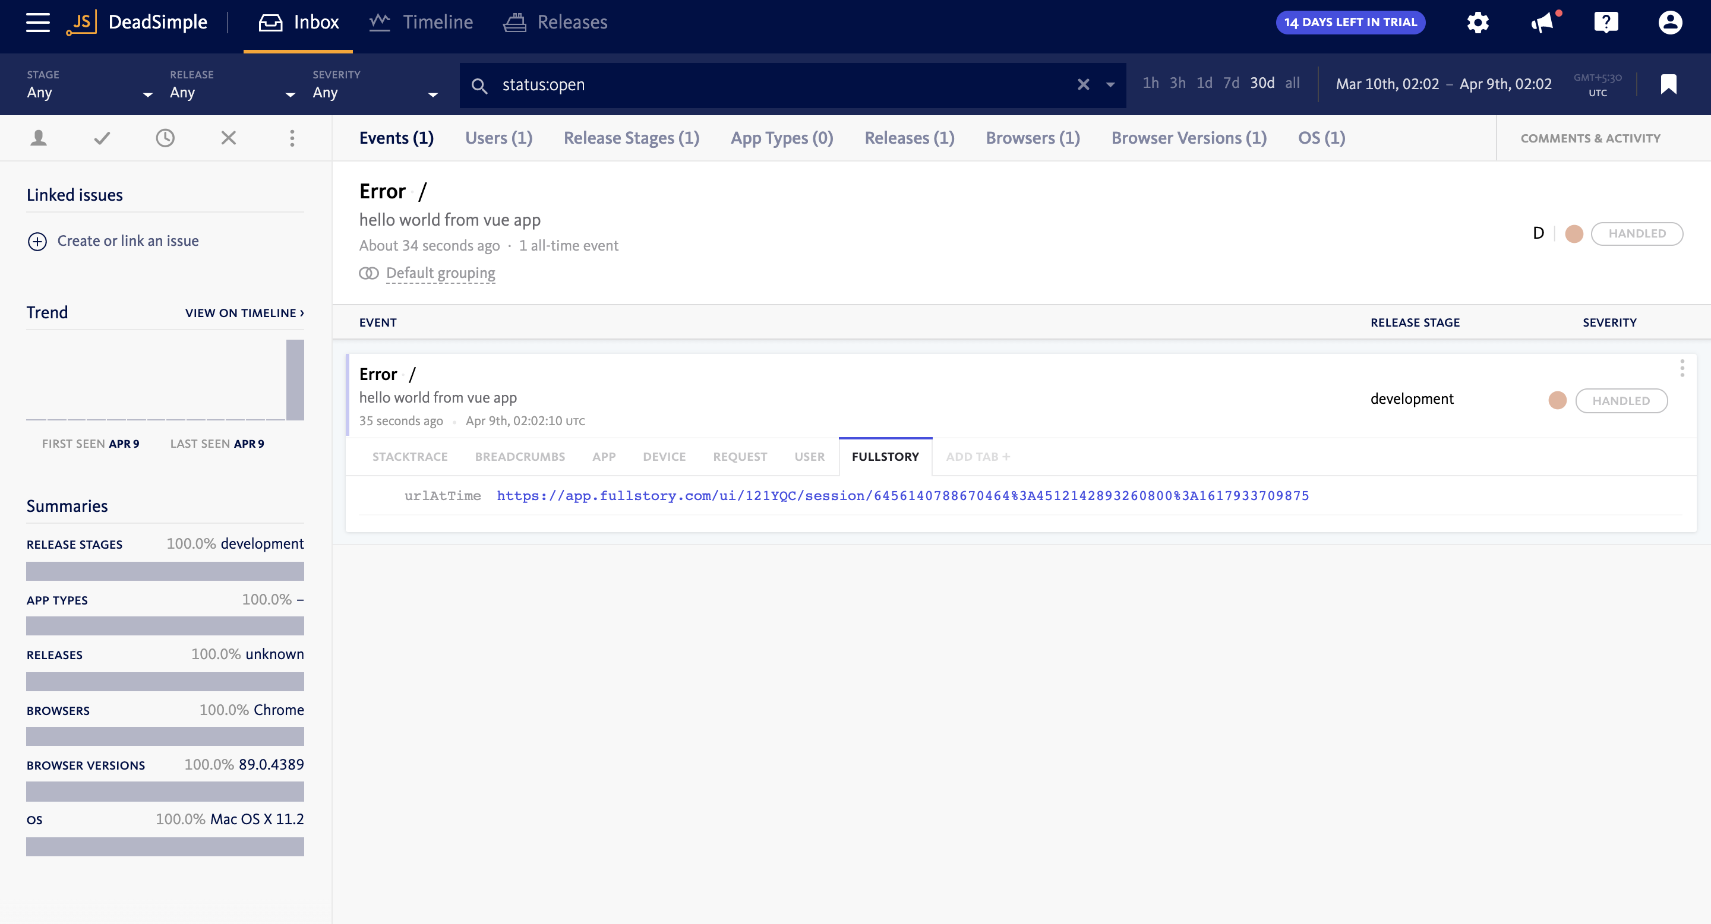The width and height of the screenshot is (1711, 924).
Task: Open the hamburger navigation menu
Action: pos(38,22)
